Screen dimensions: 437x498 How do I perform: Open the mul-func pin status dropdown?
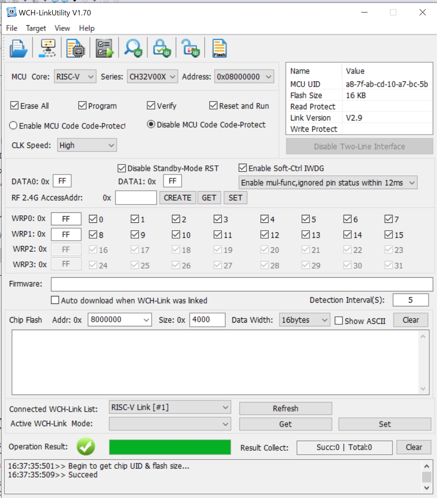pyautogui.click(x=328, y=182)
